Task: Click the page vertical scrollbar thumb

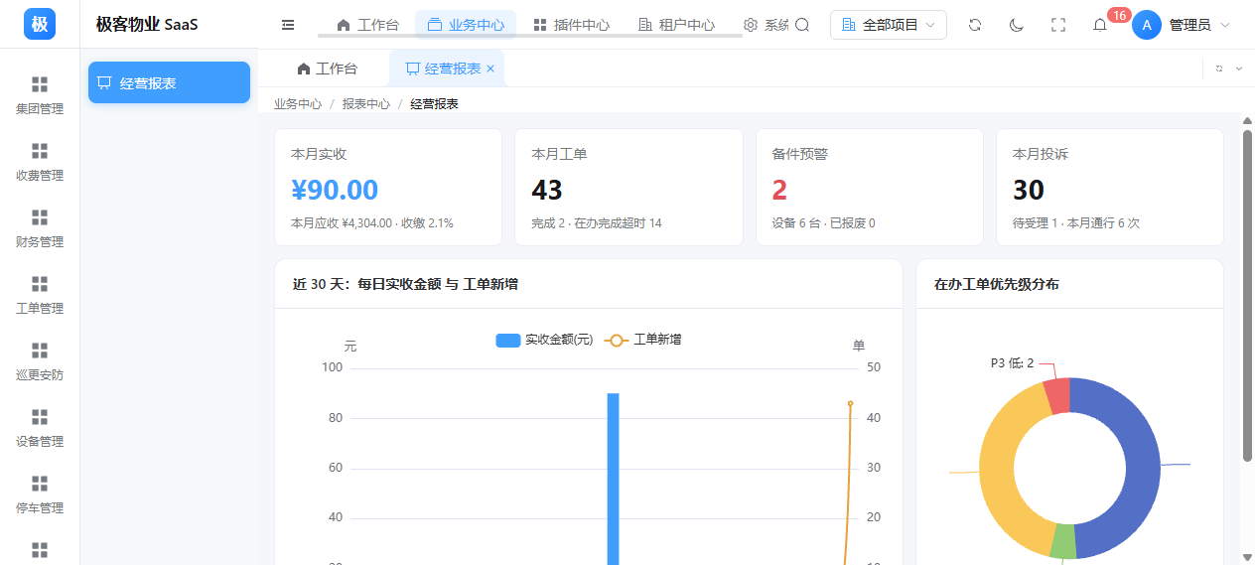Action: 1247,295
